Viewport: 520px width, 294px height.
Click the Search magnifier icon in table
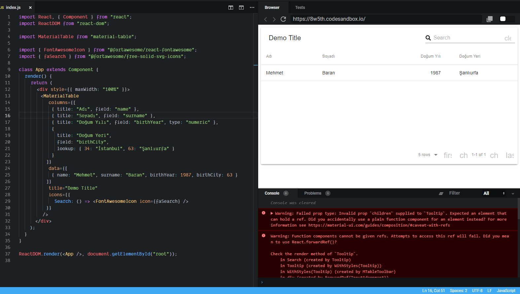tap(428, 38)
